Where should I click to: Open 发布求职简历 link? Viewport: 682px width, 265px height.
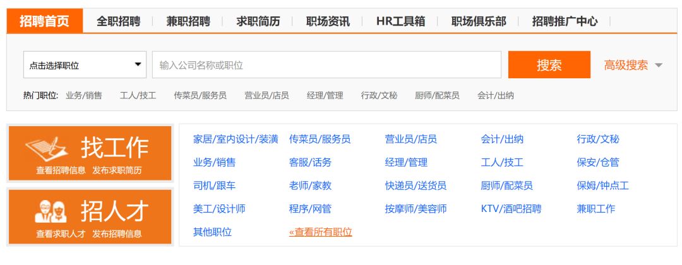117,170
